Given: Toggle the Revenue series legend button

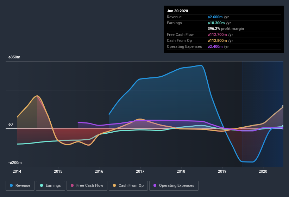Looking at the screenshot, I should (20, 186).
